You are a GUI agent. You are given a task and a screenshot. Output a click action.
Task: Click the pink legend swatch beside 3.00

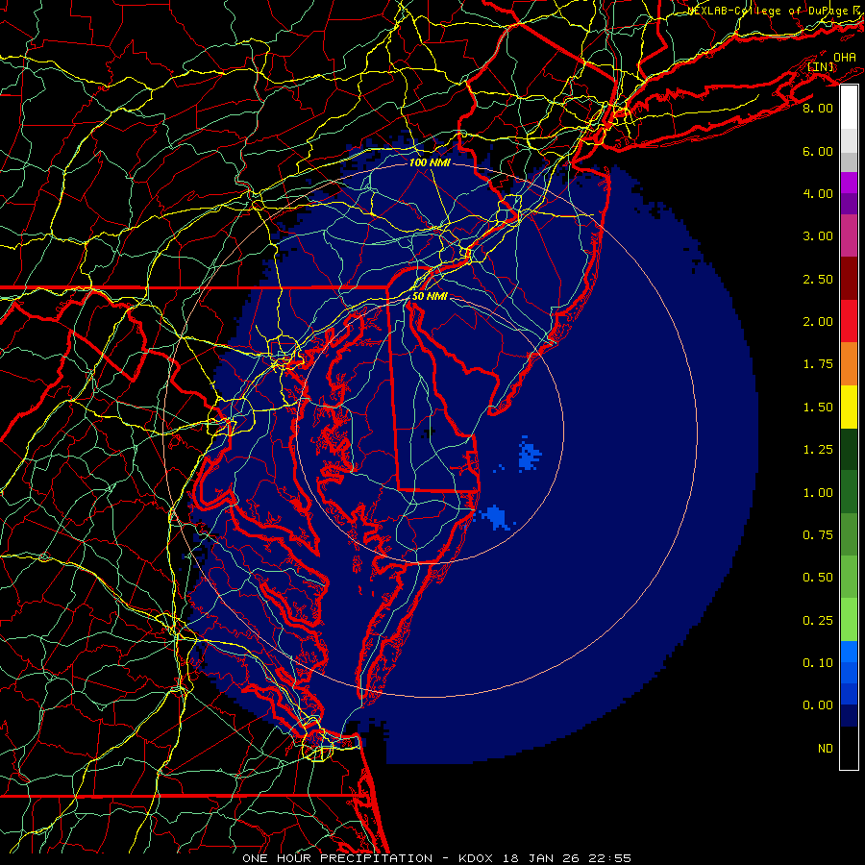(849, 236)
